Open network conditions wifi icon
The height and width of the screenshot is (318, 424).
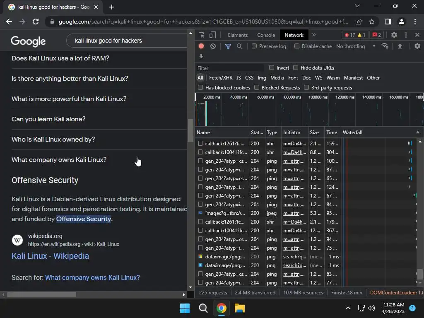pyautogui.click(x=385, y=46)
